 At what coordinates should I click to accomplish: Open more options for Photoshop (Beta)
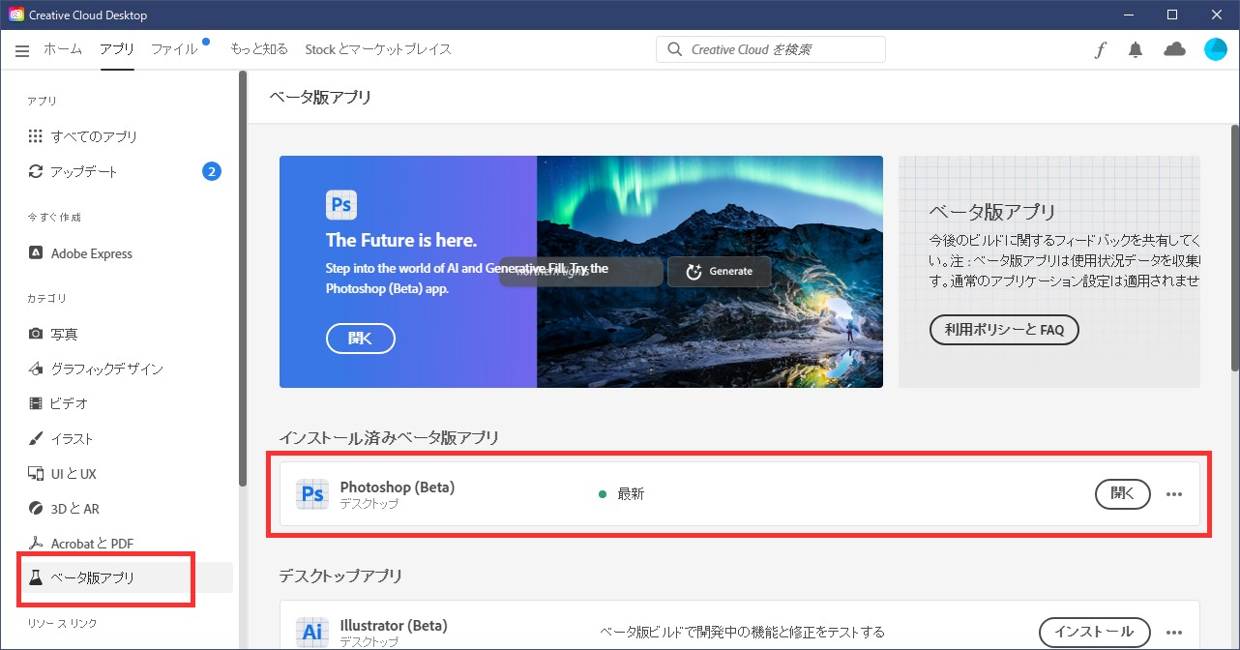click(1174, 494)
